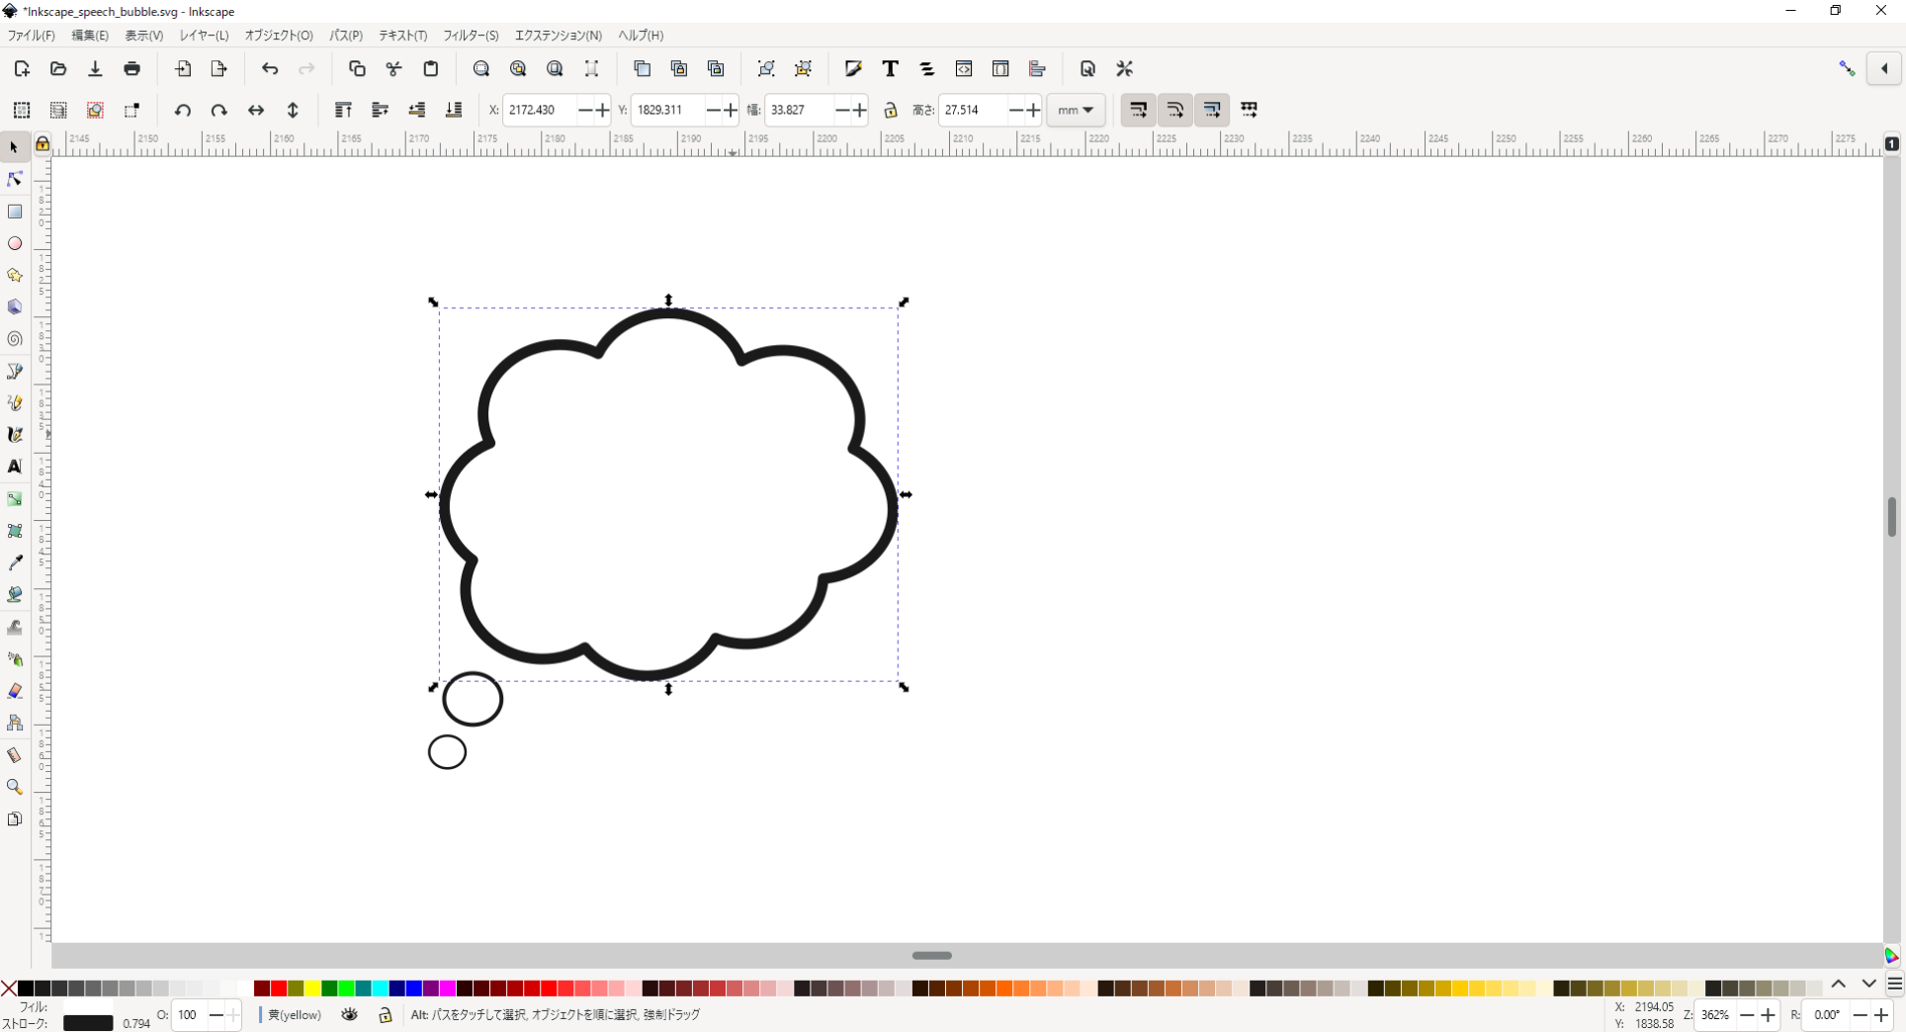The image size is (1906, 1032).
Task: Activate the Eyedropper color picker tool
Action: (15, 562)
